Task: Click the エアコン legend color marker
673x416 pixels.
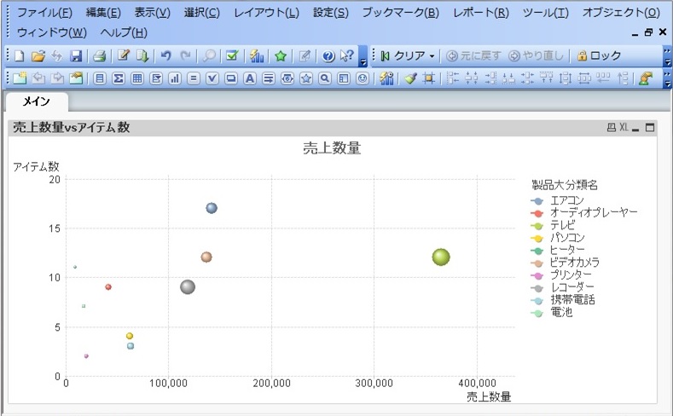Action: [537, 200]
